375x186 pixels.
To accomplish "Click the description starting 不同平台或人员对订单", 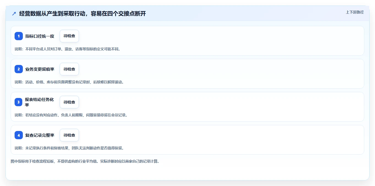I will [67, 49].
